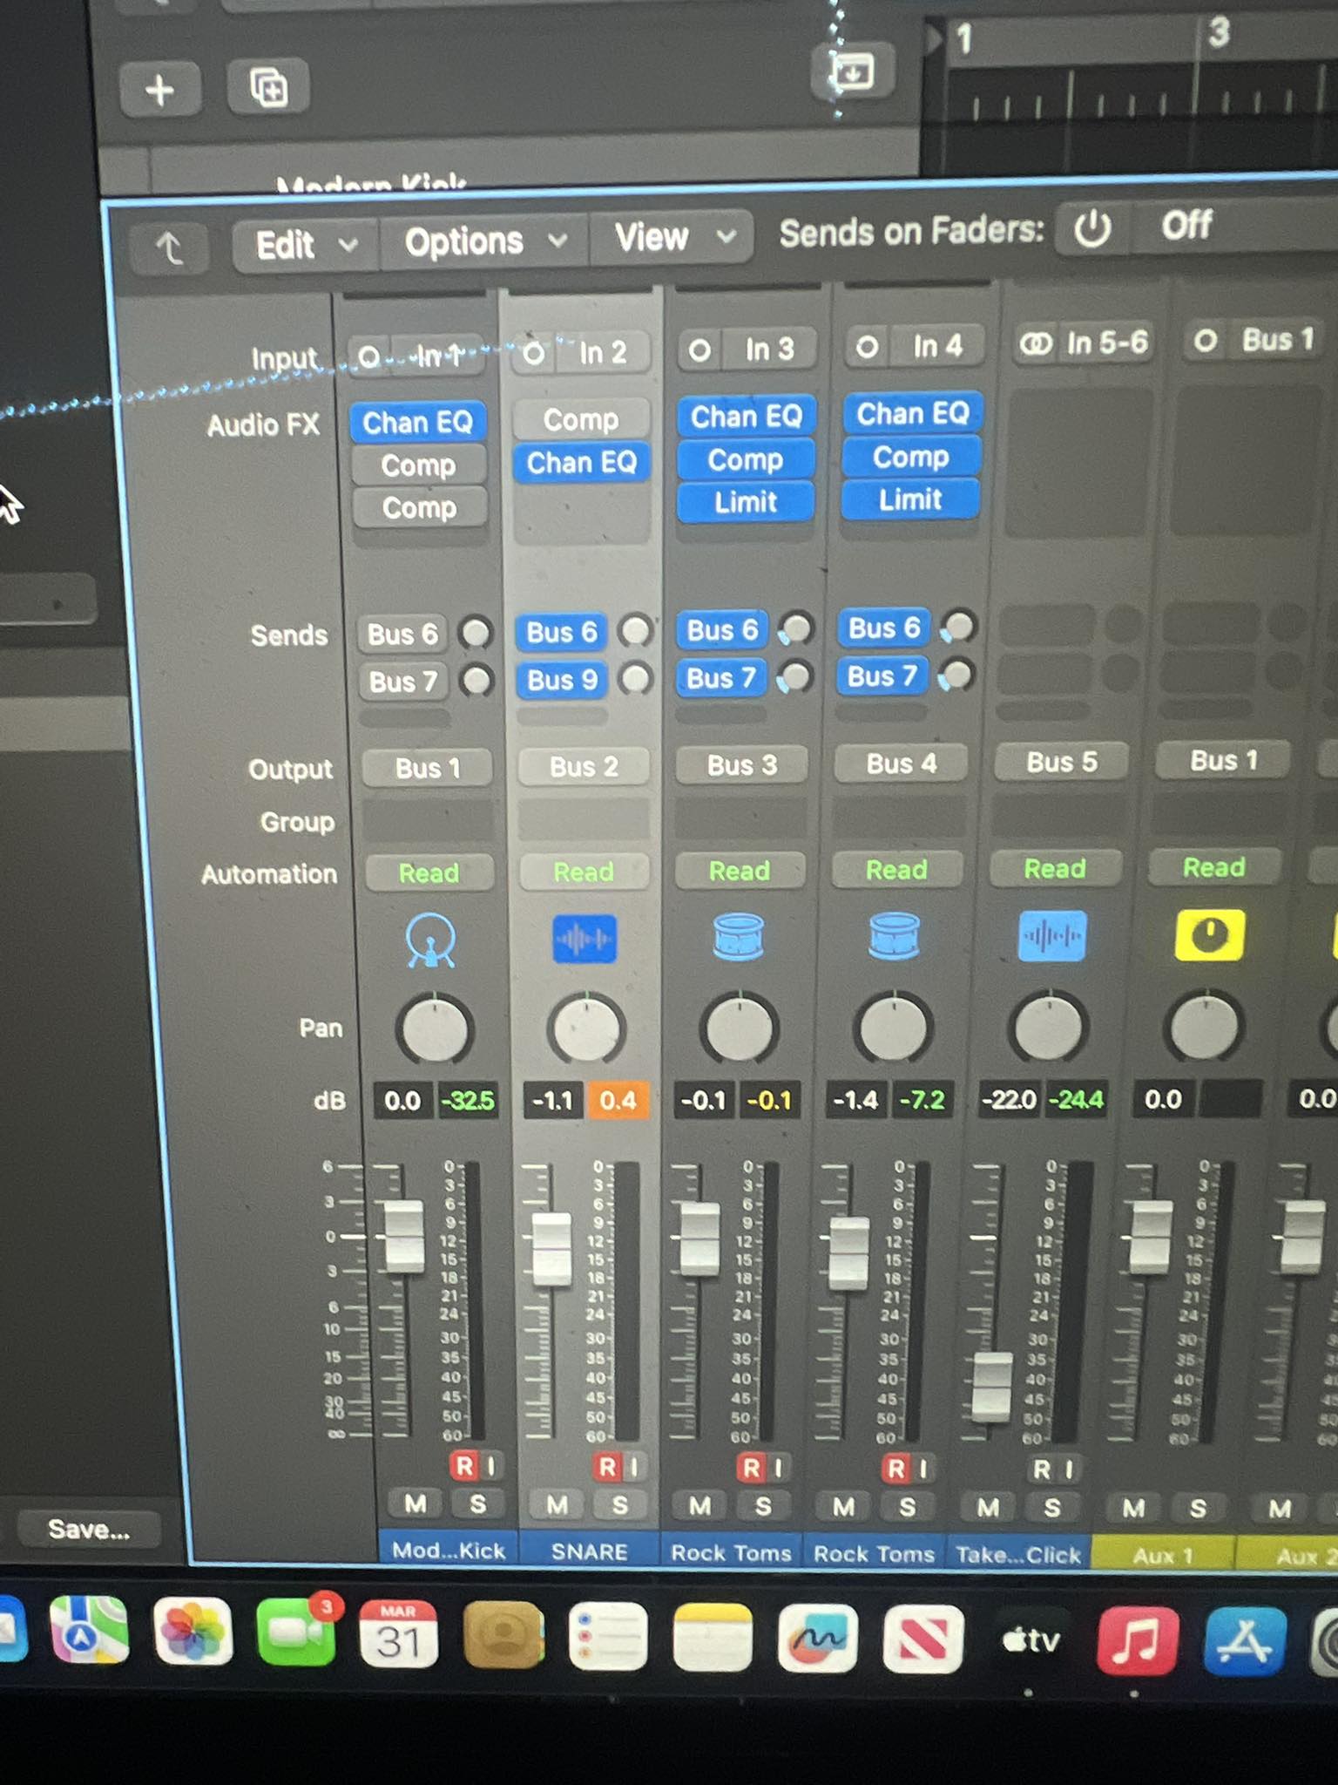The width and height of the screenshot is (1338, 1785).
Task: Click the Aux 1 track name label
Action: pos(1162,1555)
